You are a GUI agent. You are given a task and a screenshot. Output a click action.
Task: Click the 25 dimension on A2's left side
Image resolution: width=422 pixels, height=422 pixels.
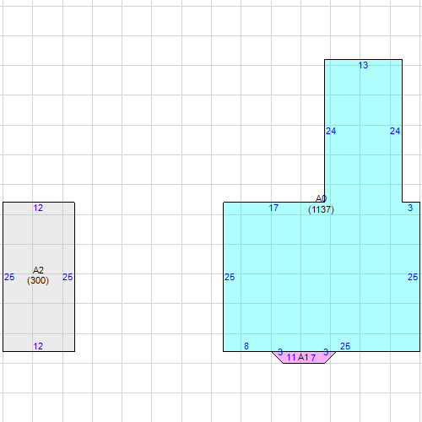[x=9, y=277]
